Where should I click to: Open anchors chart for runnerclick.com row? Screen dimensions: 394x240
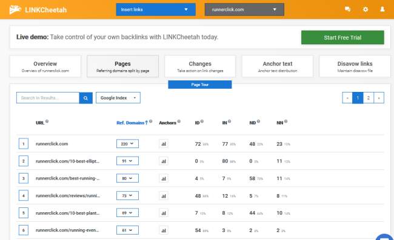click(x=164, y=144)
